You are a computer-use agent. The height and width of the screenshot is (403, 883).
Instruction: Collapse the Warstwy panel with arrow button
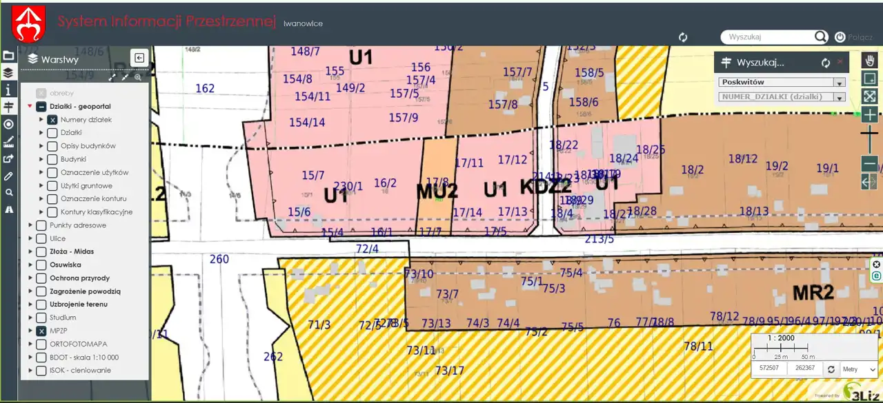tap(139, 59)
